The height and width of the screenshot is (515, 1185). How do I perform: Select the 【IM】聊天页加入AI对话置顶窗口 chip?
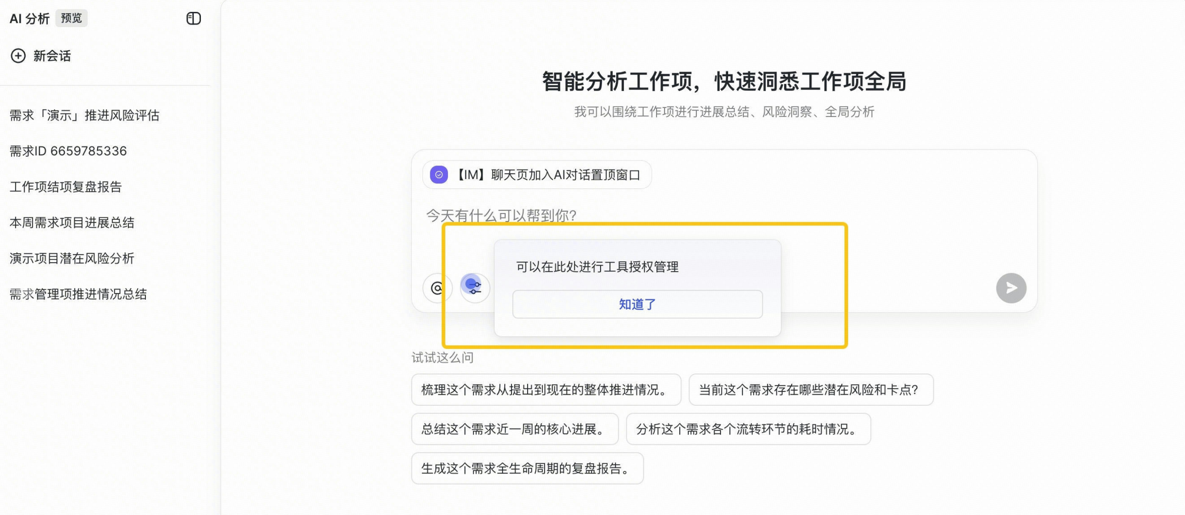point(537,175)
